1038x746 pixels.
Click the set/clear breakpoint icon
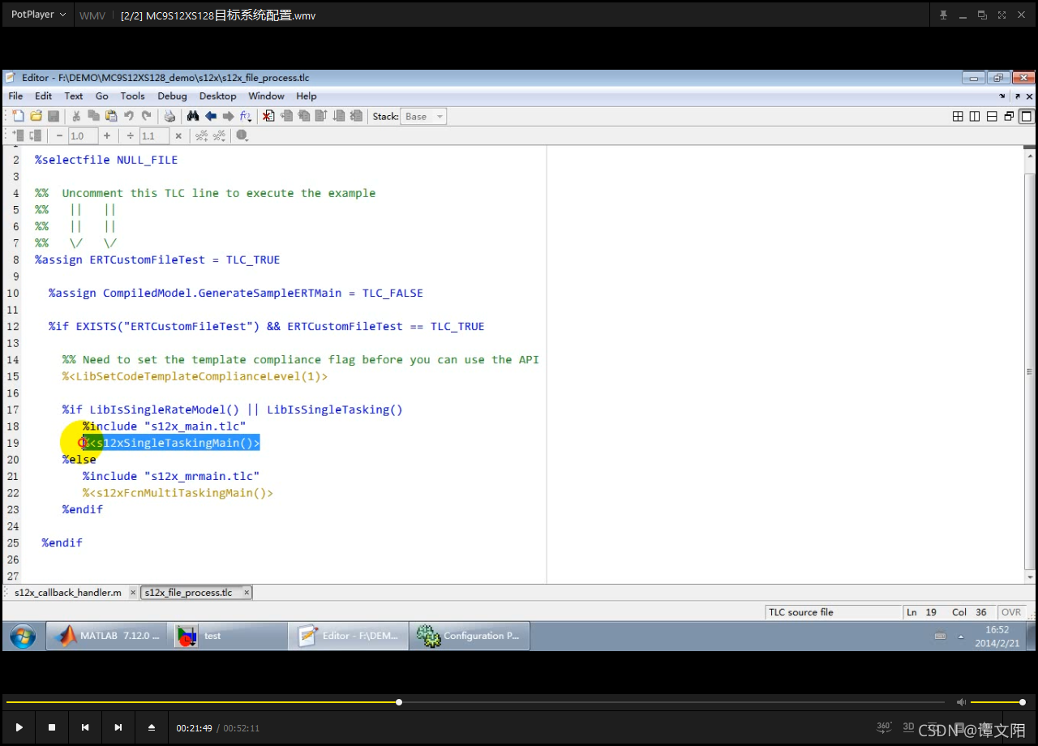268,116
